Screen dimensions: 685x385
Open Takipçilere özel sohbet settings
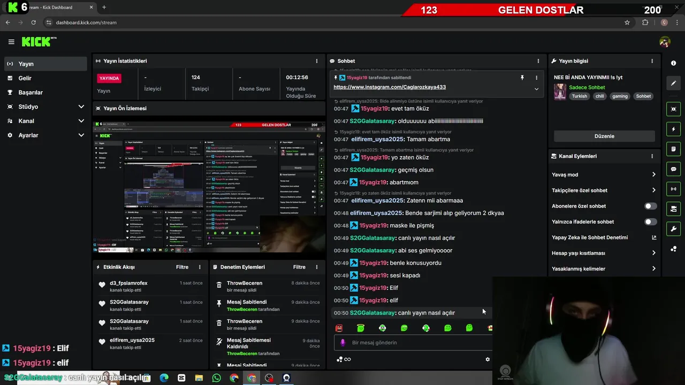coord(604,190)
